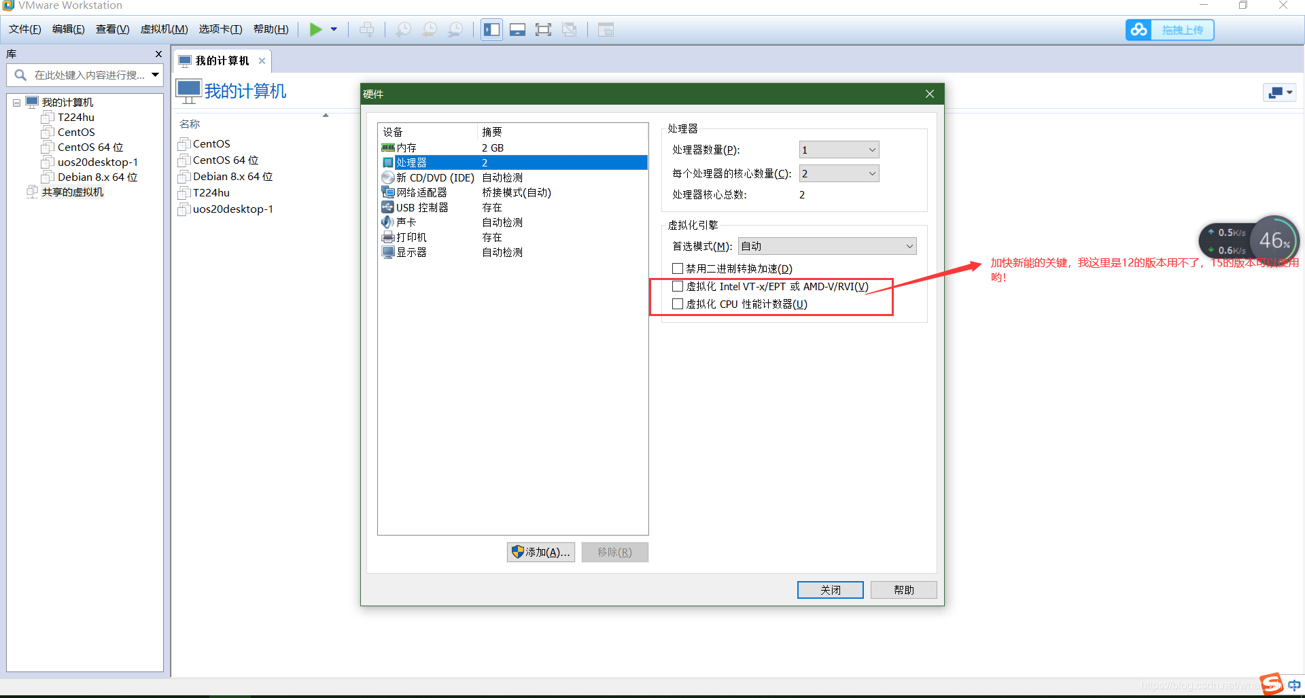The height and width of the screenshot is (698, 1305).
Task: Open the 编辑(E) menu
Action: coord(69,29)
